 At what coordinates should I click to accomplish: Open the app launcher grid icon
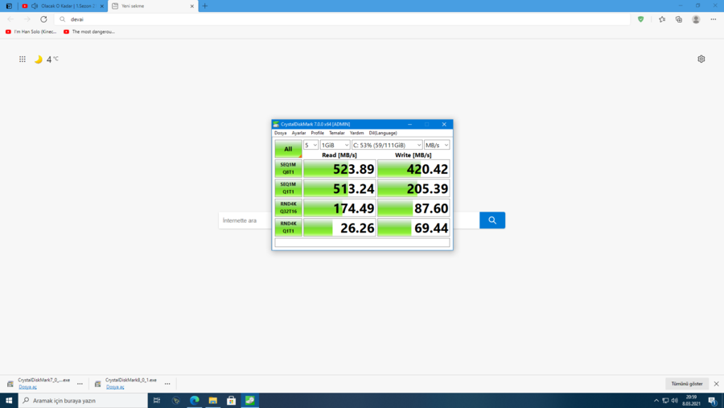tap(23, 59)
